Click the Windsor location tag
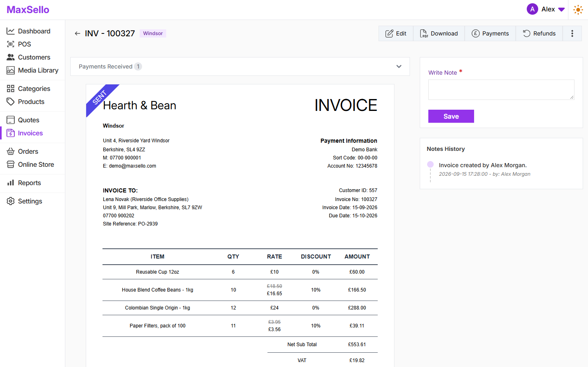588x367 pixels. [x=153, y=33]
